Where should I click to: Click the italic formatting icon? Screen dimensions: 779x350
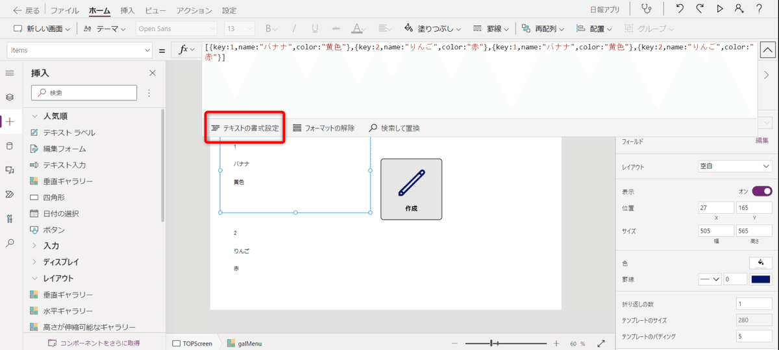click(x=294, y=29)
